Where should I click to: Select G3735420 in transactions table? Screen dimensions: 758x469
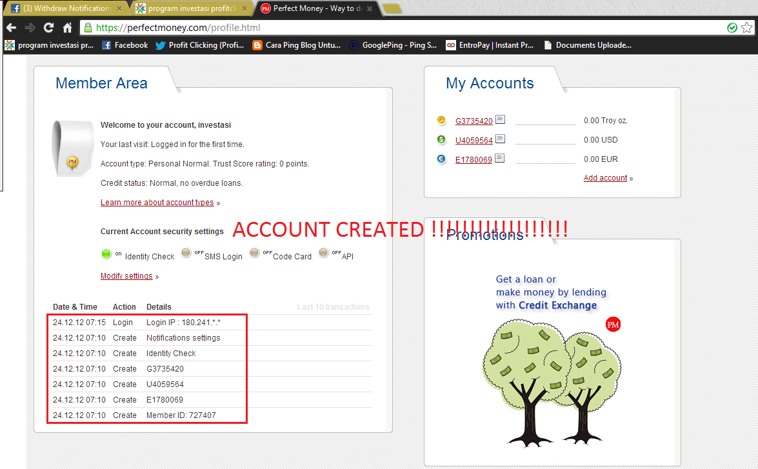(x=165, y=369)
